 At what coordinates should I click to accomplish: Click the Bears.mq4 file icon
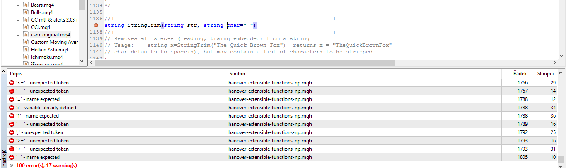pos(26,5)
